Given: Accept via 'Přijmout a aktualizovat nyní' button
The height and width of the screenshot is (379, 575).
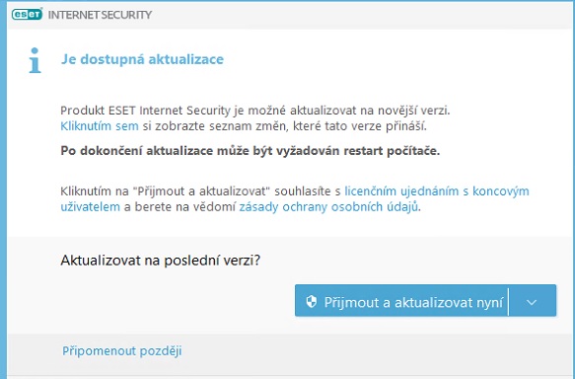Looking at the screenshot, I should 401,300.
